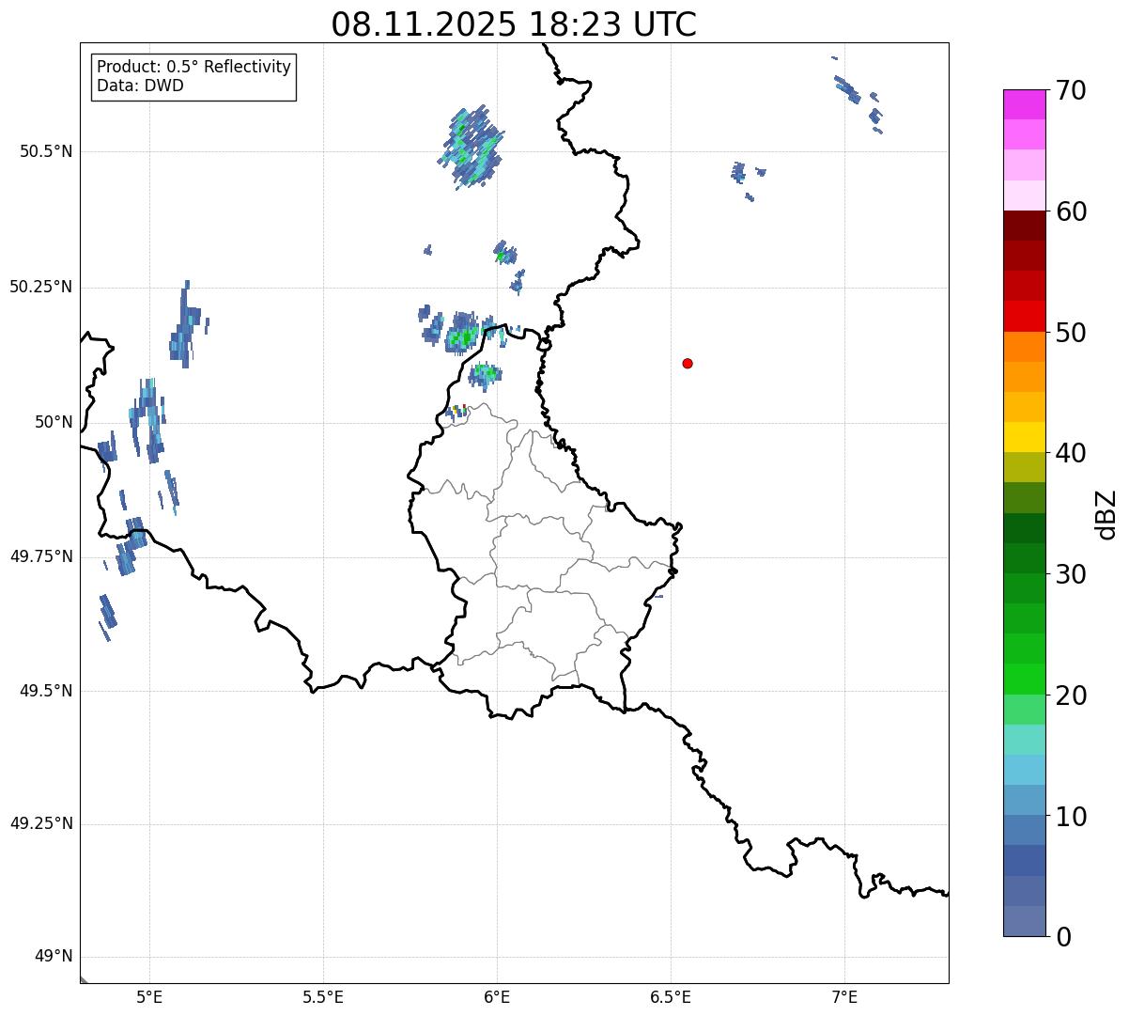The height and width of the screenshot is (1016, 1129).
Task: Click the 10 label on the colorbar
Action: (x=1070, y=817)
